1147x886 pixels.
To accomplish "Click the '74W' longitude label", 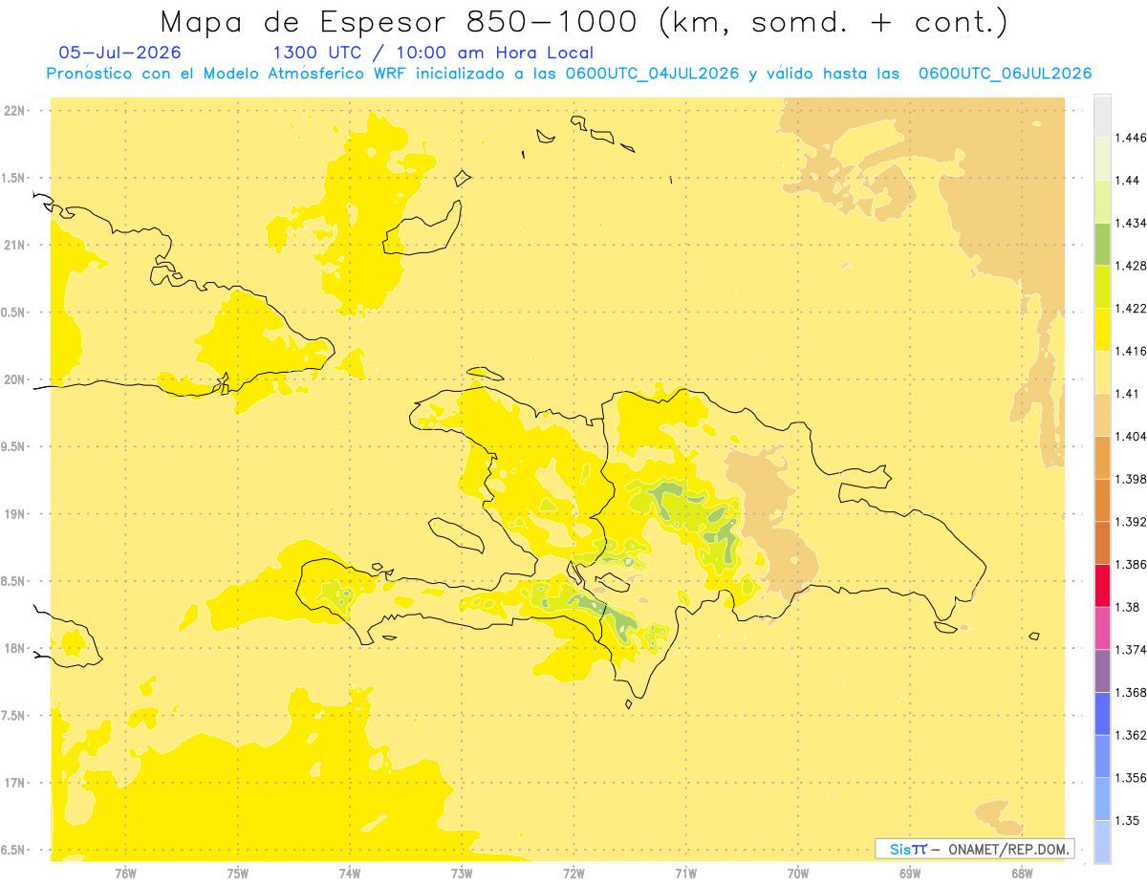I will pyautogui.click(x=350, y=873).
